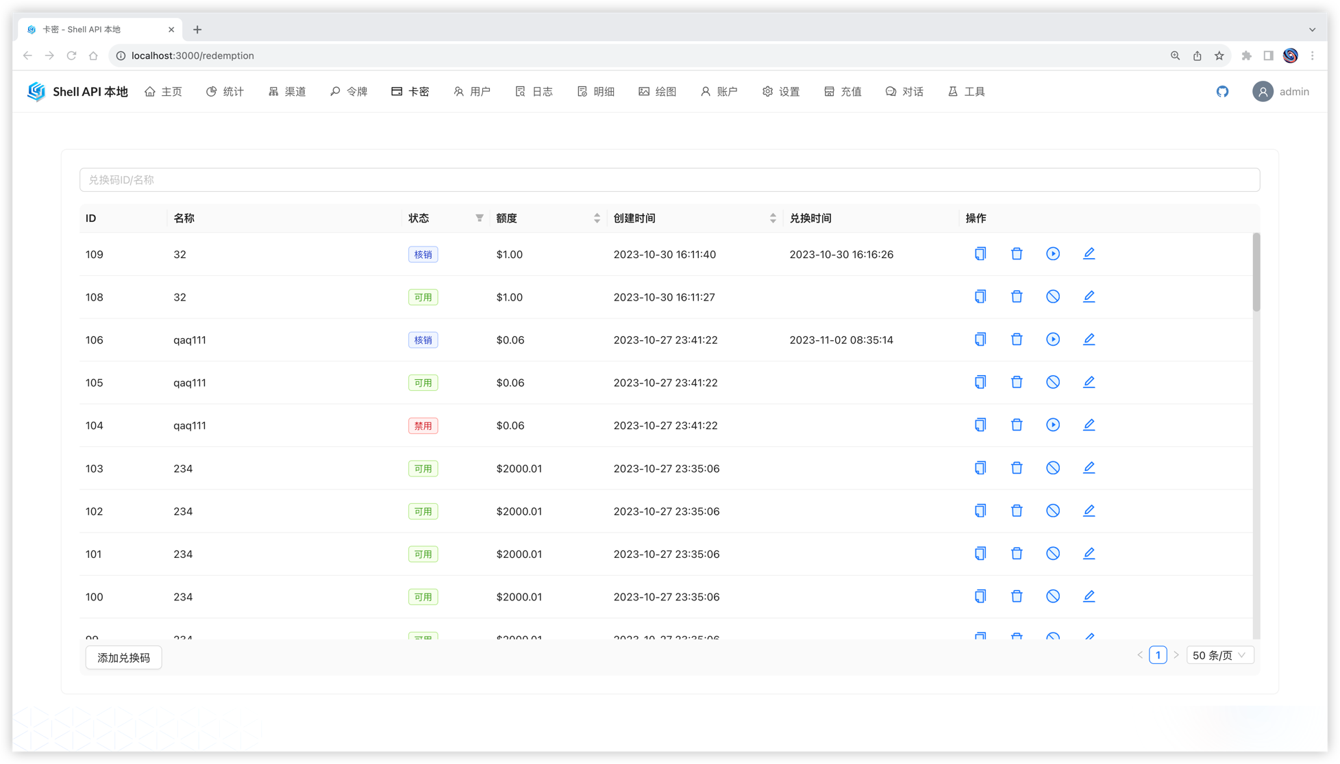
Task: Open the 状态 column filter
Action: [480, 218]
